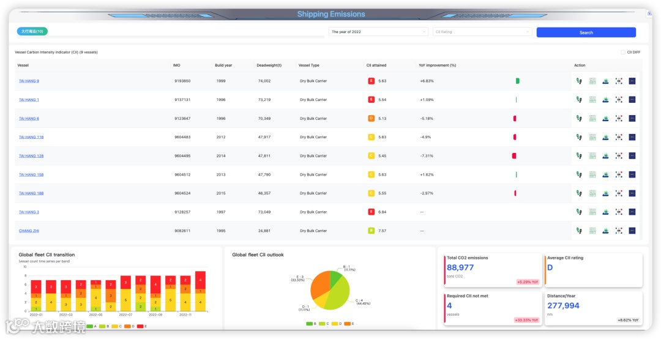
Task: Expand the CII Rating dropdown
Action: (x=482, y=32)
